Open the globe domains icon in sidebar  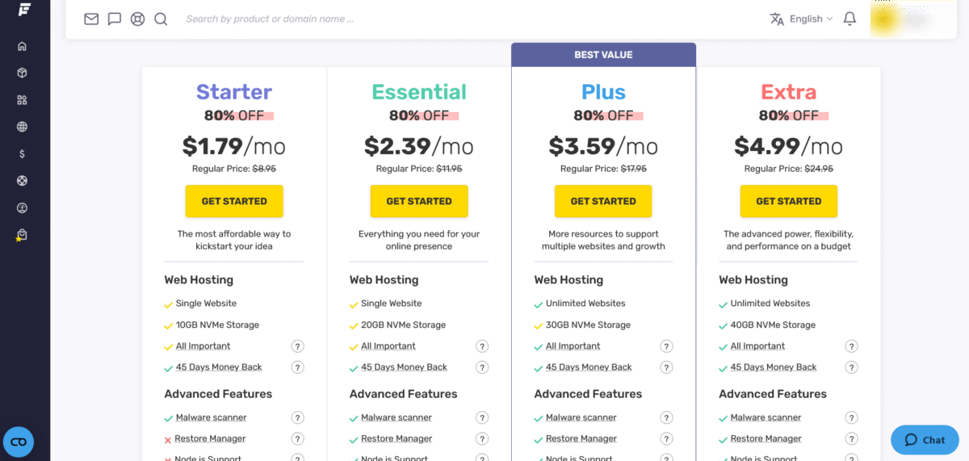[x=23, y=127]
